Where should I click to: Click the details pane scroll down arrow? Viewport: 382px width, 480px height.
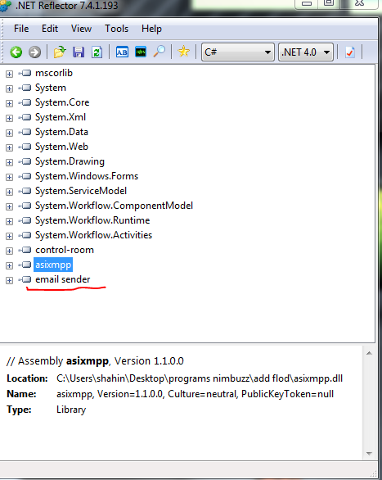click(369, 453)
